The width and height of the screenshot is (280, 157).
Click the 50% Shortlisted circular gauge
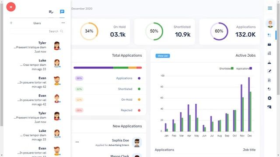click(154, 31)
